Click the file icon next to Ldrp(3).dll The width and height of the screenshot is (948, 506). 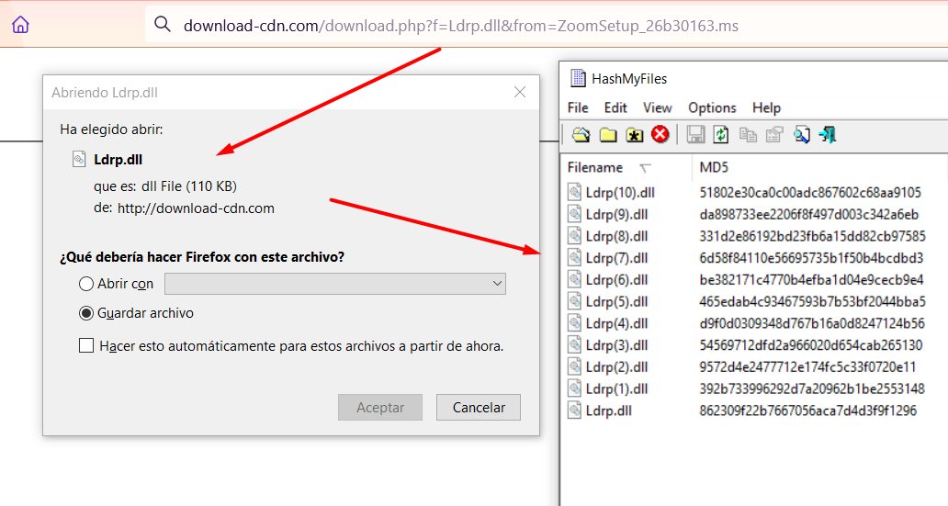tap(574, 344)
